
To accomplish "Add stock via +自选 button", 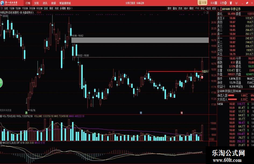I will click(208, 8).
